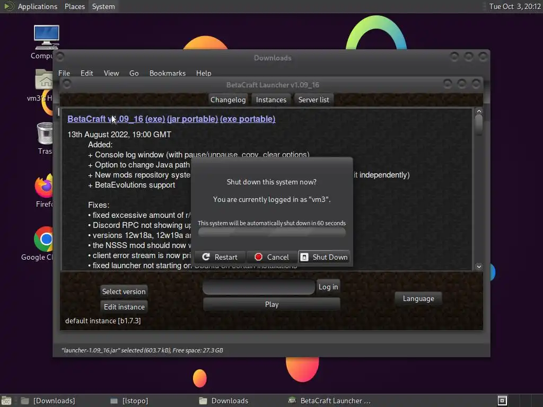The image size is (543, 407).
Task: Click the Shut Down button
Action: [324, 257]
